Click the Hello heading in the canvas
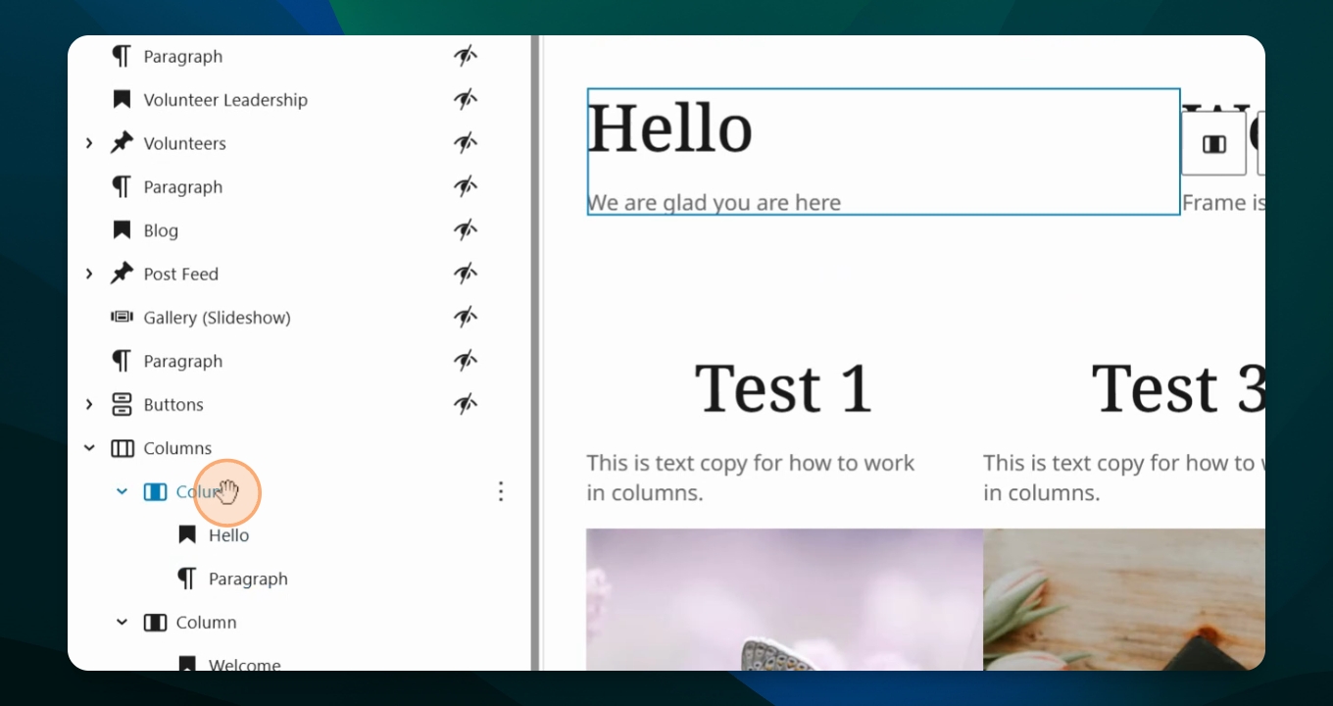 pyautogui.click(x=669, y=128)
